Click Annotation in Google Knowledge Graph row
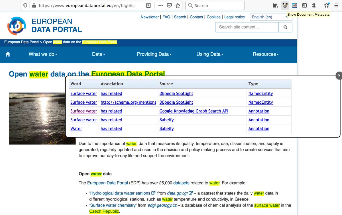The image size is (342, 215). tap(259, 111)
